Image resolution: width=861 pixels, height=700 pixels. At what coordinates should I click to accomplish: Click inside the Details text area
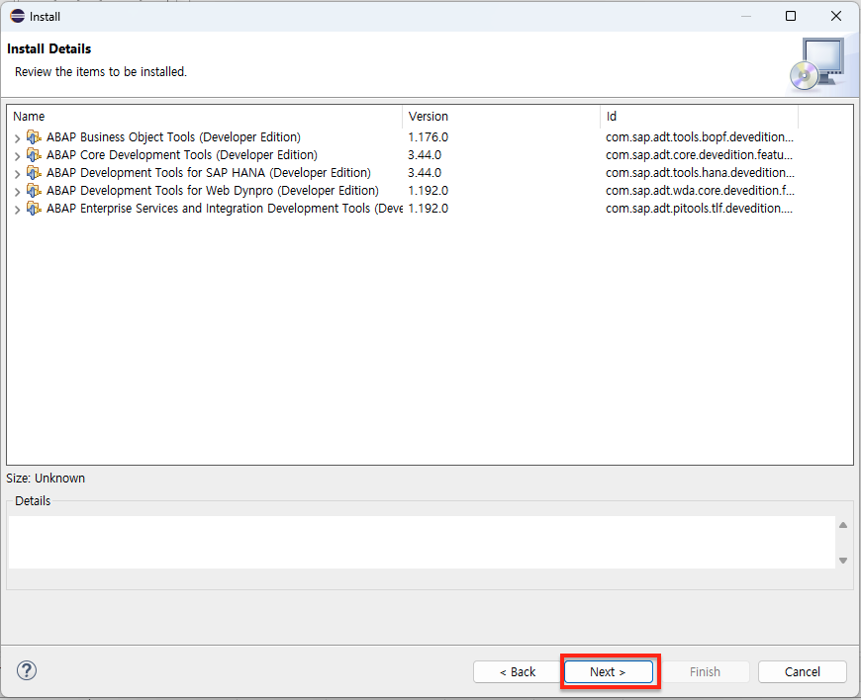pyautogui.click(x=422, y=542)
